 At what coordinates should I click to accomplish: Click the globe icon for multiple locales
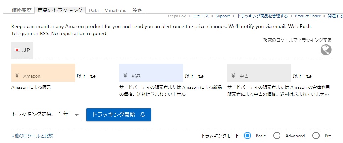pyautogui.click(x=326, y=50)
